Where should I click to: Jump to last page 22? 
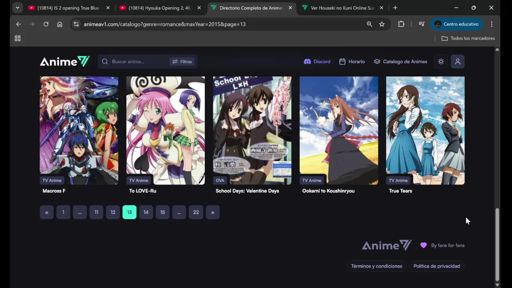(x=196, y=212)
